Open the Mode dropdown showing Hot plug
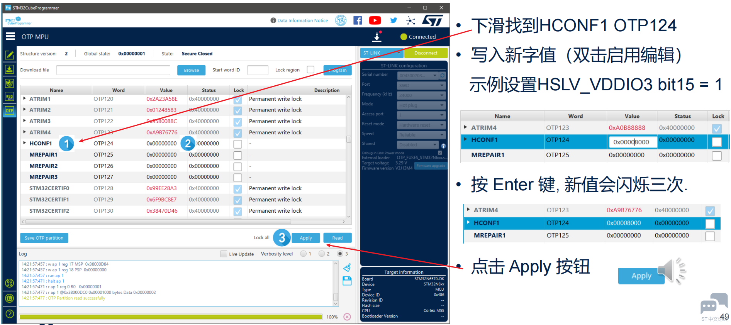The image size is (731, 325). point(421,105)
